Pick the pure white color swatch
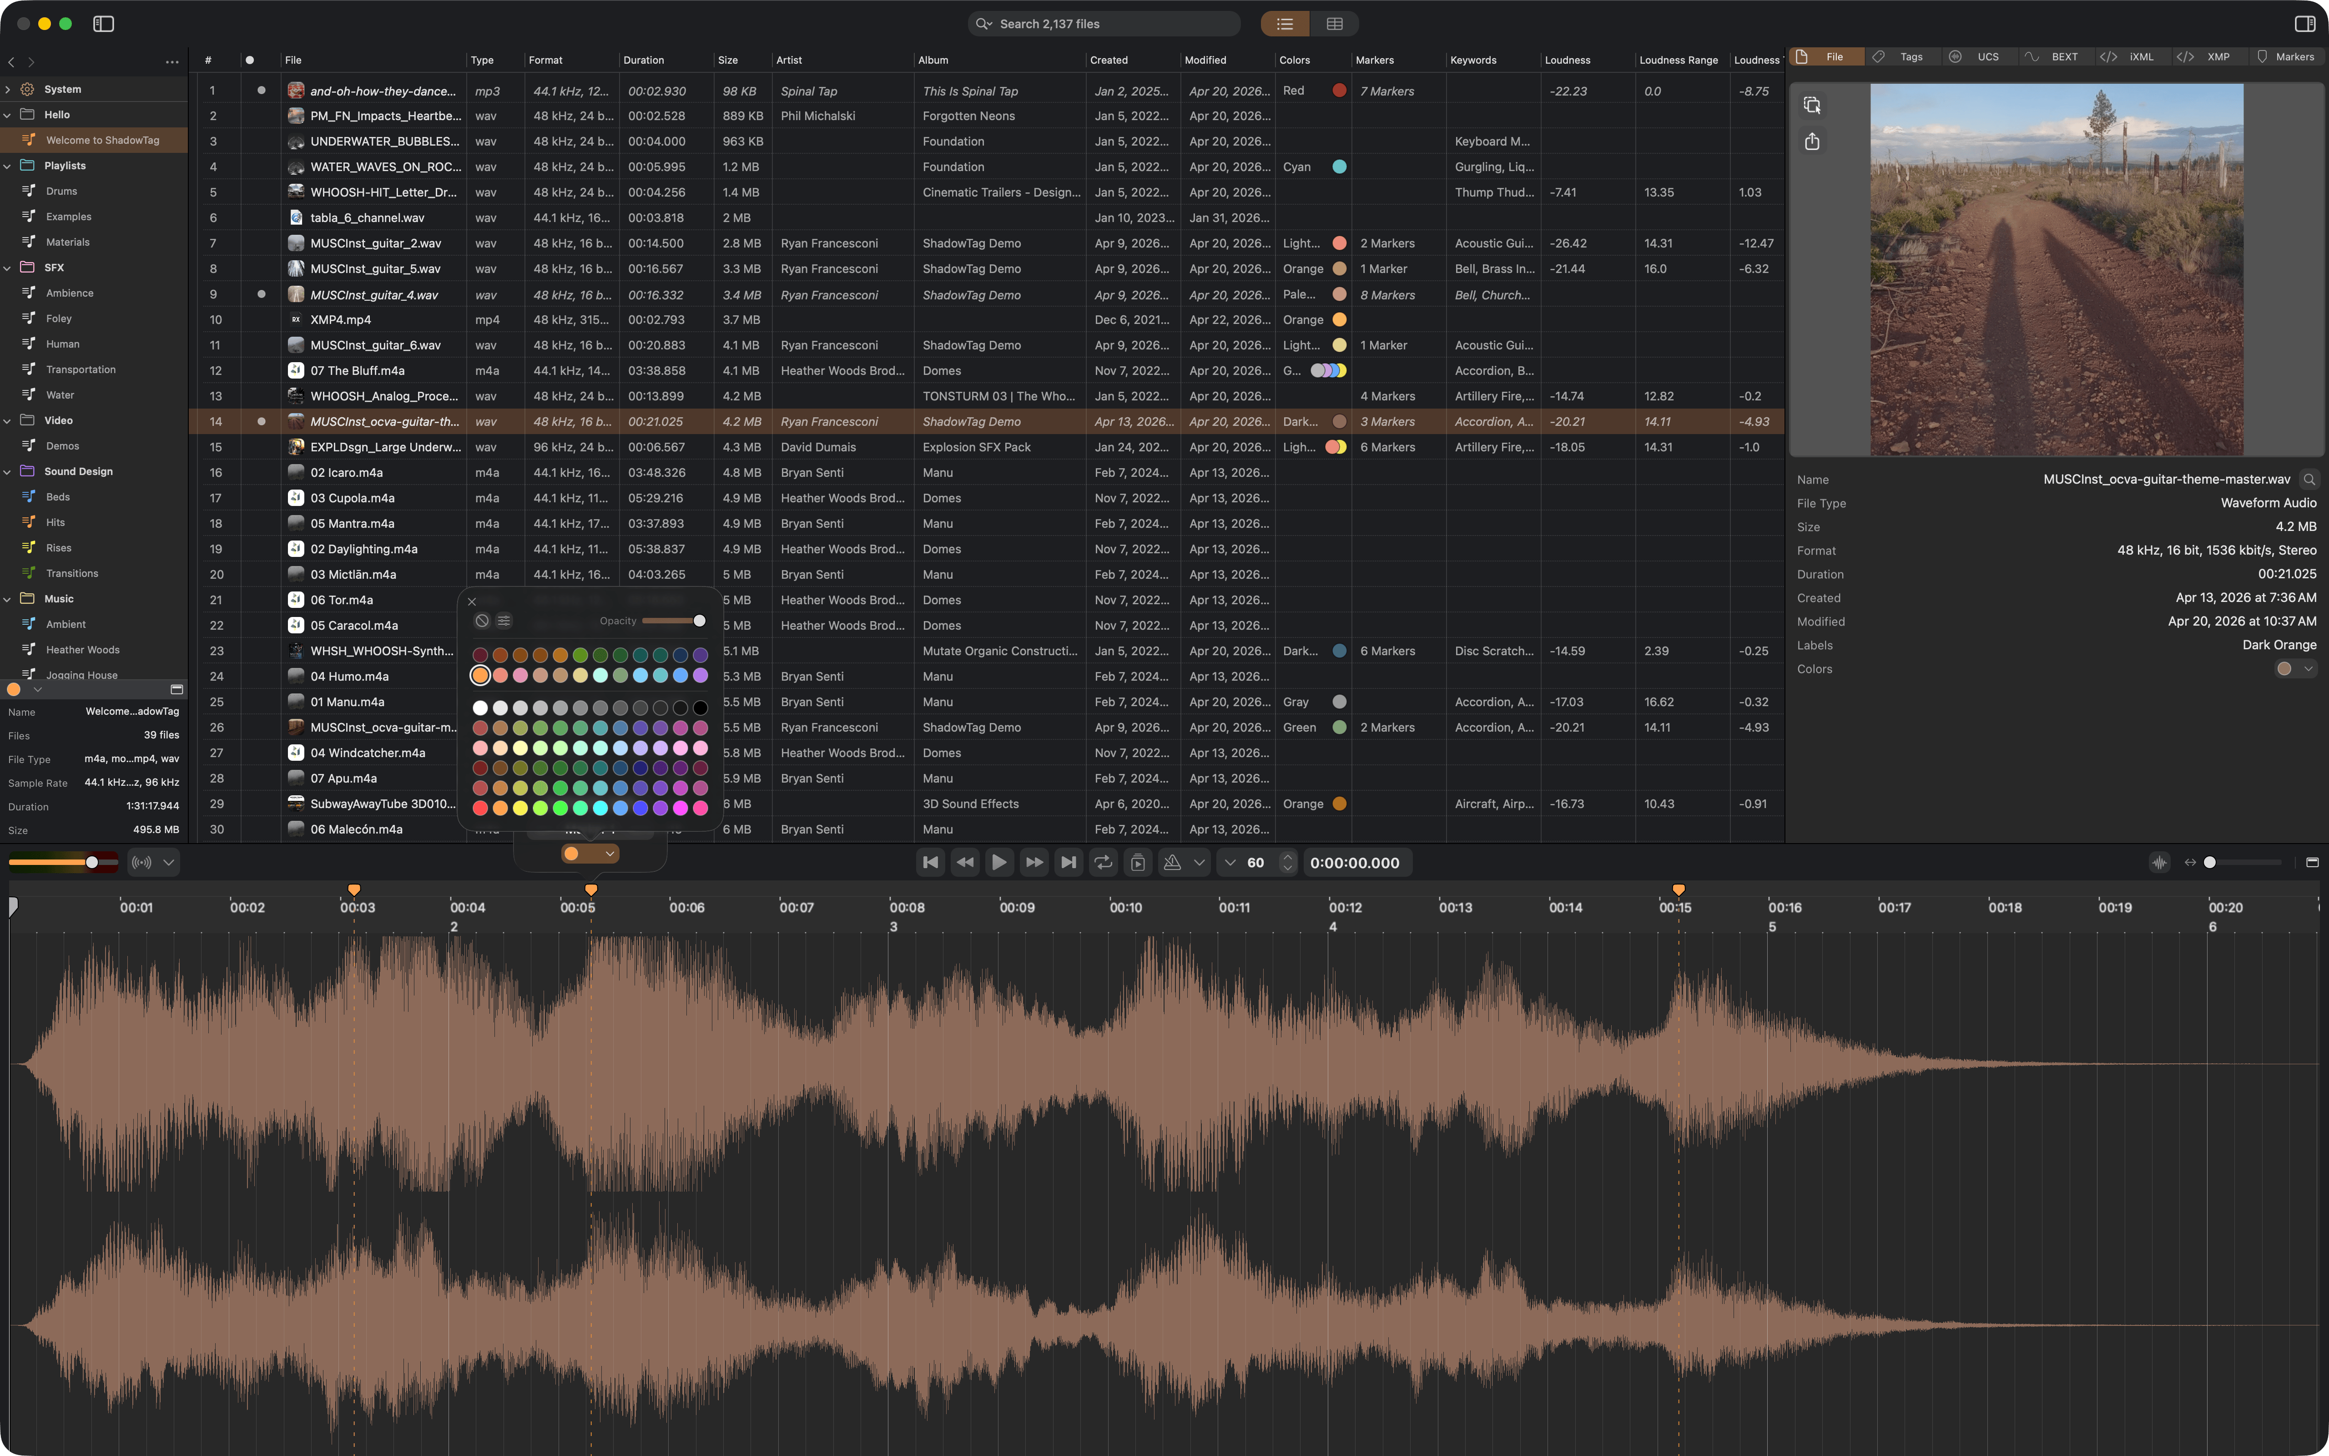Viewport: 2329px width, 1456px height. point(480,708)
